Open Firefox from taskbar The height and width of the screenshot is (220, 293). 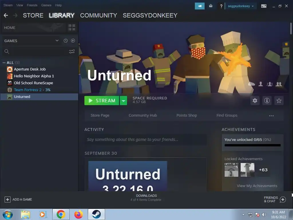click(79, 214)
